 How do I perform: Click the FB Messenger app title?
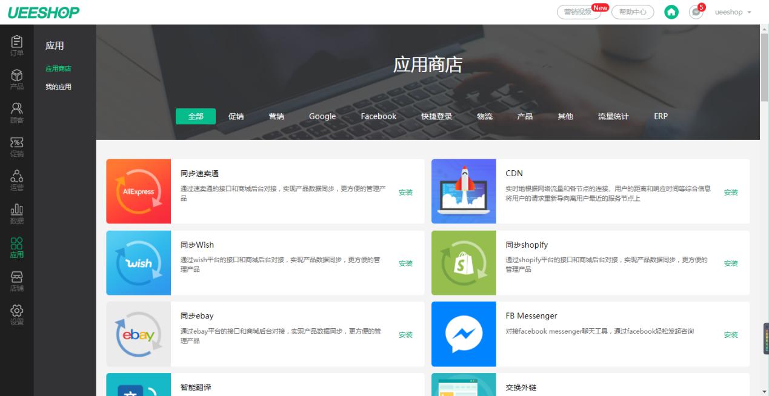[x=531, y=316]
